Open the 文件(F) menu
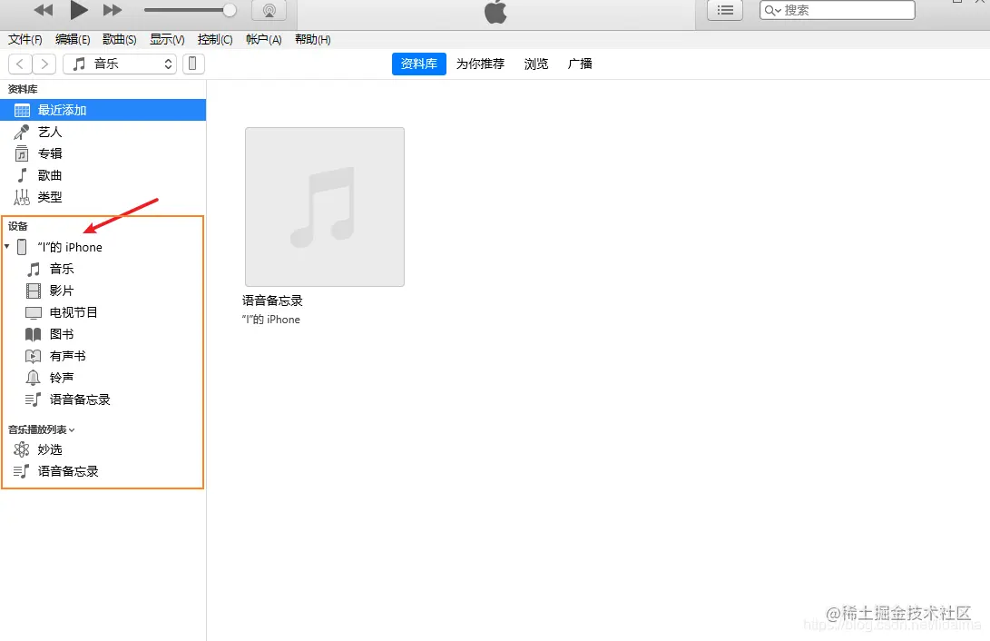Image resolution: width=990 pixels, height=641 pixels. (25, 40)
